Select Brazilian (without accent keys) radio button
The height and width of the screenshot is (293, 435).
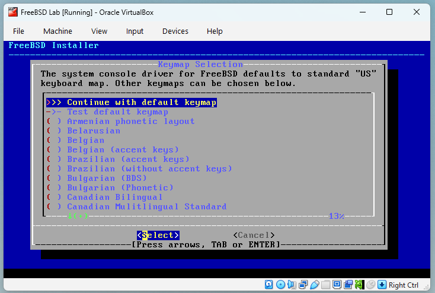(54, 168)
